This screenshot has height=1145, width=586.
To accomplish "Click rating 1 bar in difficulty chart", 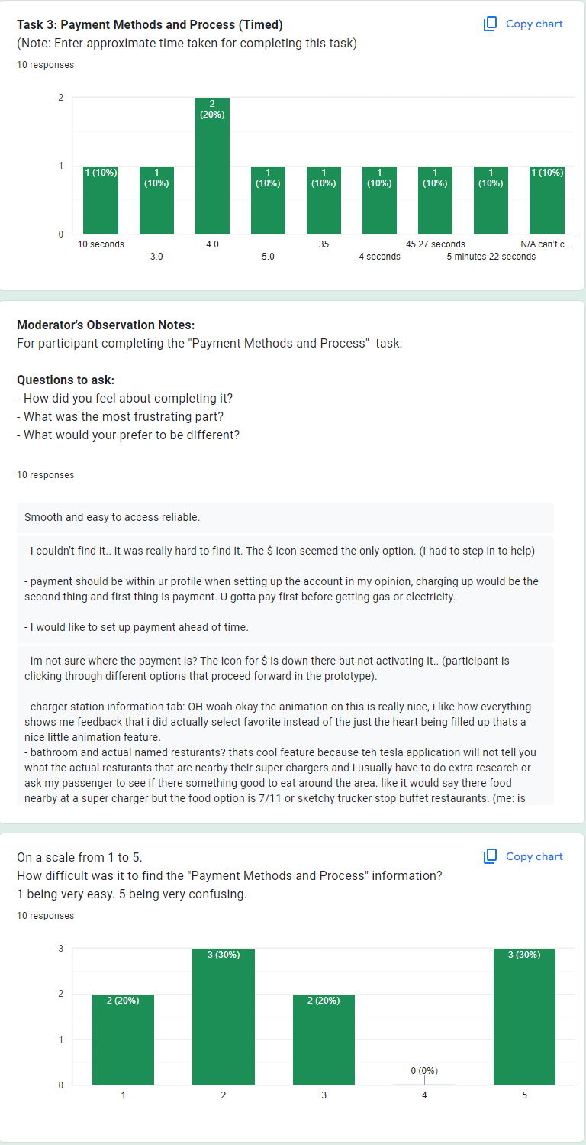I will 123,1039.
